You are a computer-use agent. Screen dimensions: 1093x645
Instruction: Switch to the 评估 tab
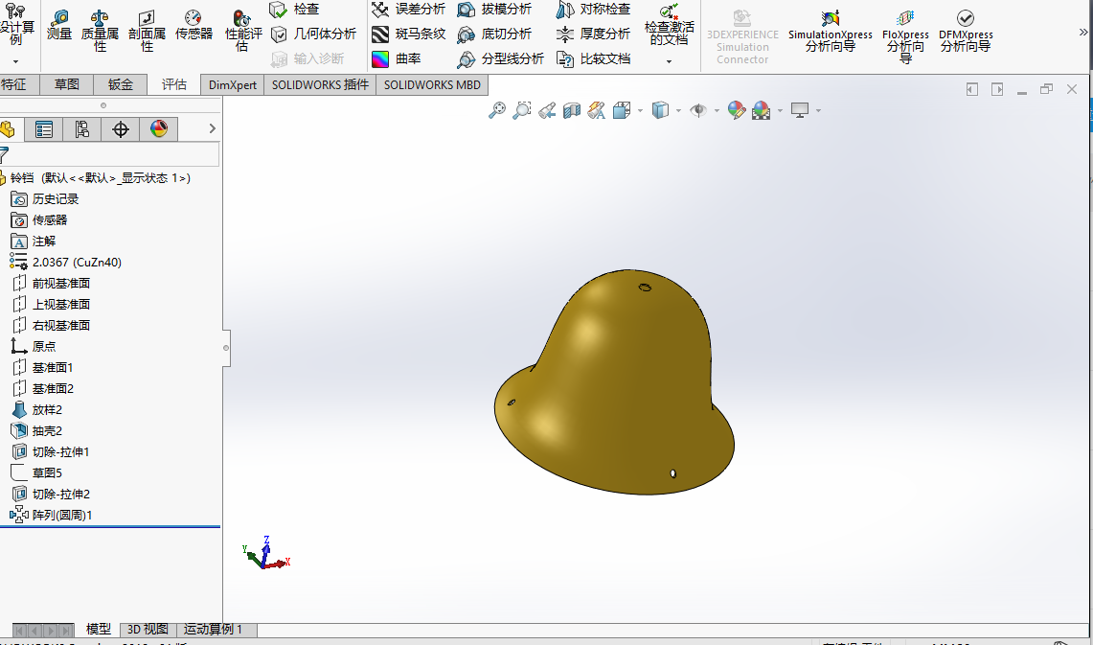[174, 84]
